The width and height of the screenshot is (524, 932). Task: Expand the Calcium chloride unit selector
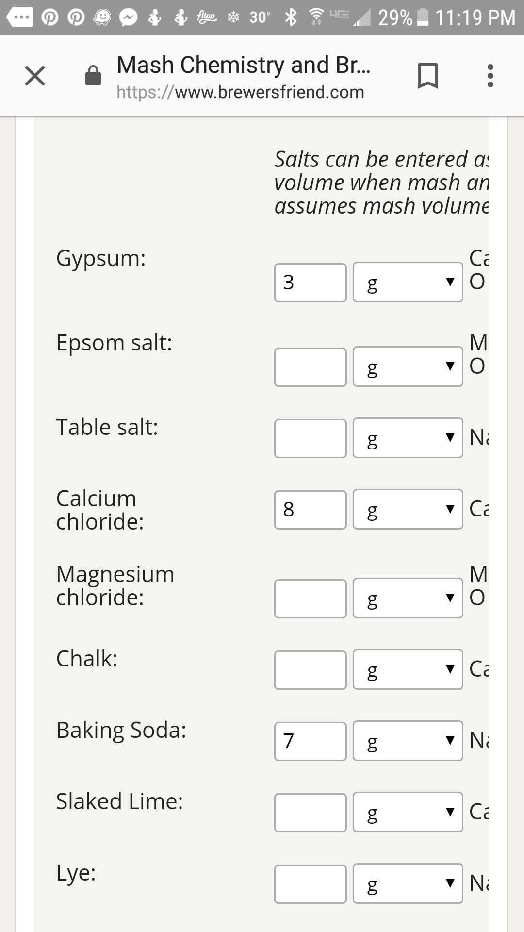click(x=408, y=509)
